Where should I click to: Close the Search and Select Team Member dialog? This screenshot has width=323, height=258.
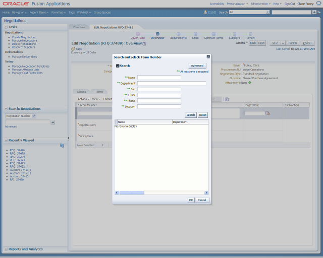(x=208, y=57)
